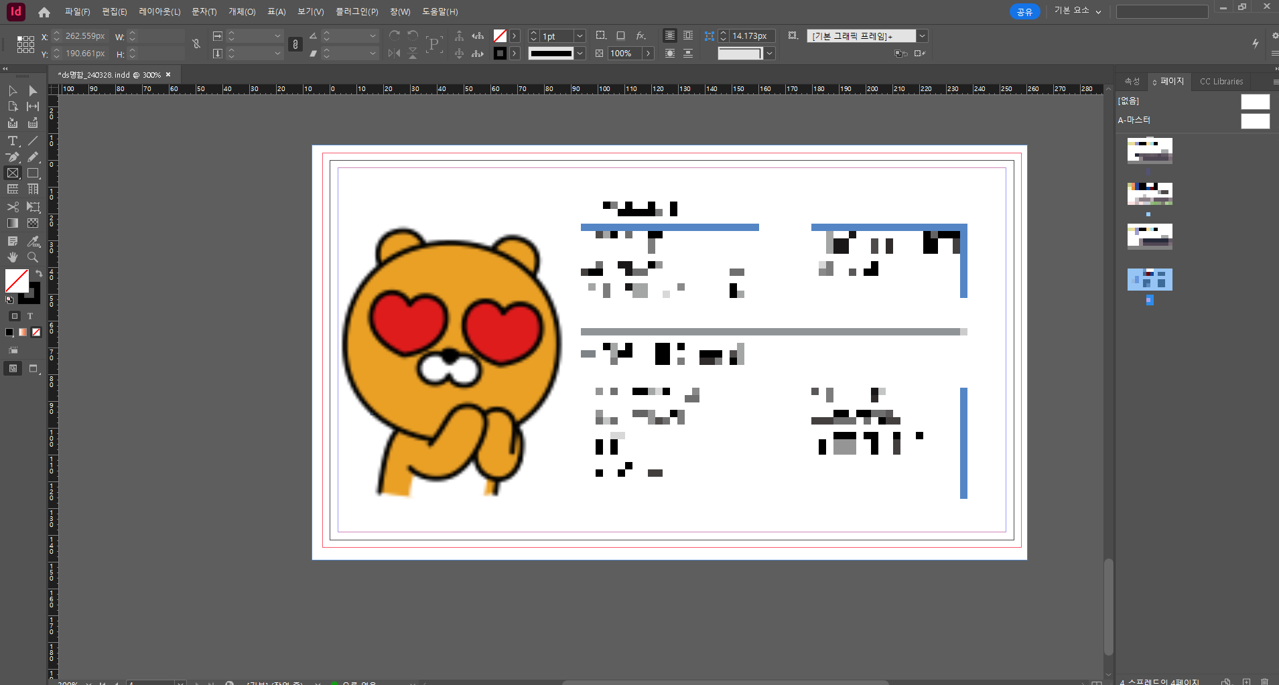Open the 도움말(H) menu
1279x685 pixels.
[x=440, y=11]
